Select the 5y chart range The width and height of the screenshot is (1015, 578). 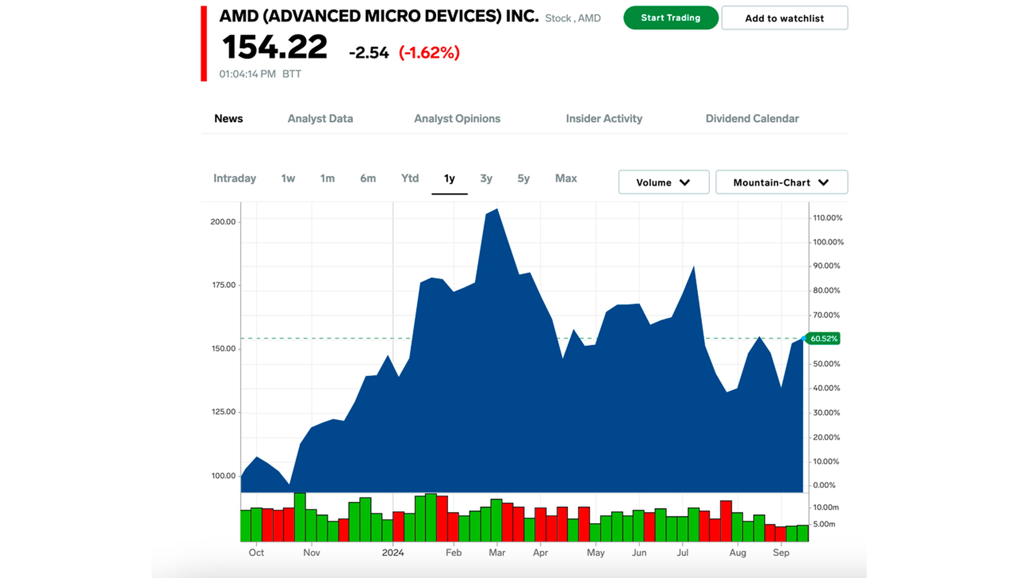click(x=524, y=179)
